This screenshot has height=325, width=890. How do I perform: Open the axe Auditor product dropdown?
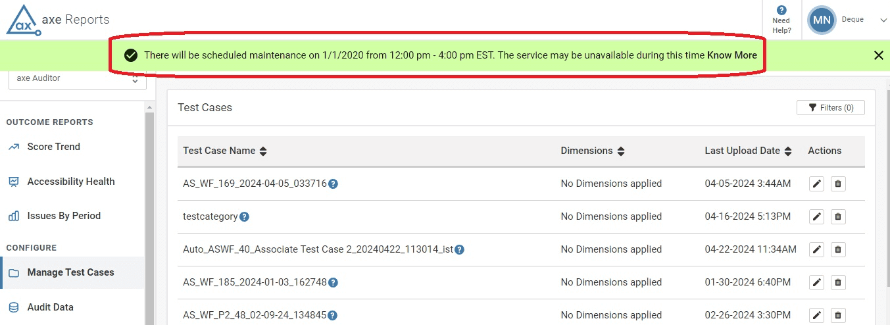point(78,78)
